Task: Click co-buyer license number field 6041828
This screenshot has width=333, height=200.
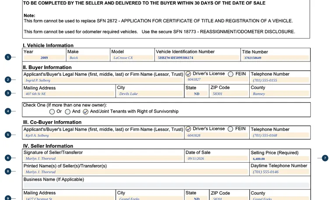Action: point(216,136)
